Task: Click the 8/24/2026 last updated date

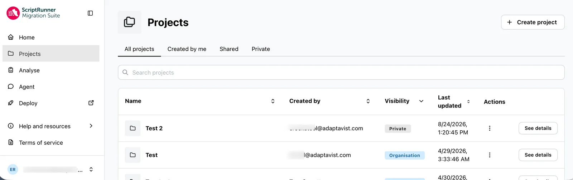Action: pyautogui.click(x=453, y=128)
